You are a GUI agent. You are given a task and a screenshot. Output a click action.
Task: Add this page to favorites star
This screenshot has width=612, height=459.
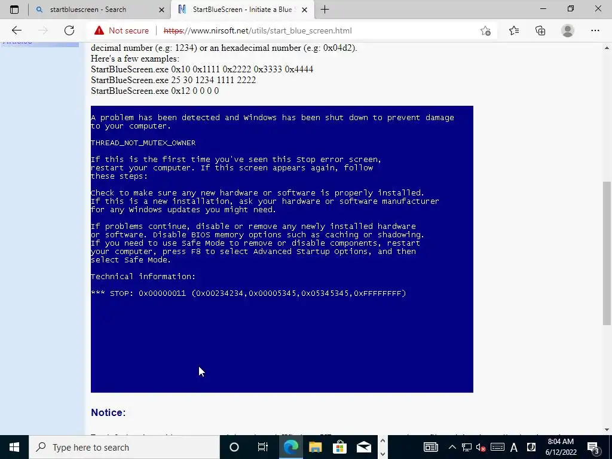click(485, 30)
